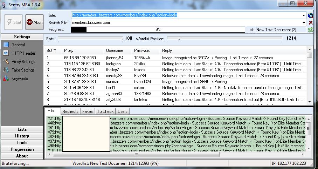The image size is (318, 169).
Task: Switch to the Users tab
Action: point(123,111)
